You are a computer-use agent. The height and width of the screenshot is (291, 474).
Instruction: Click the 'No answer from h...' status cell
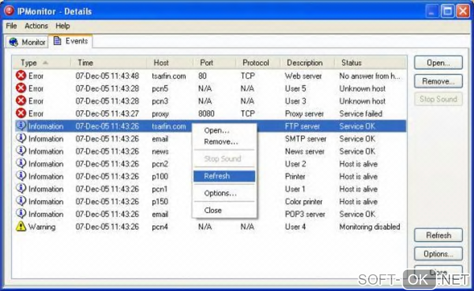click(x=370, y=76)
